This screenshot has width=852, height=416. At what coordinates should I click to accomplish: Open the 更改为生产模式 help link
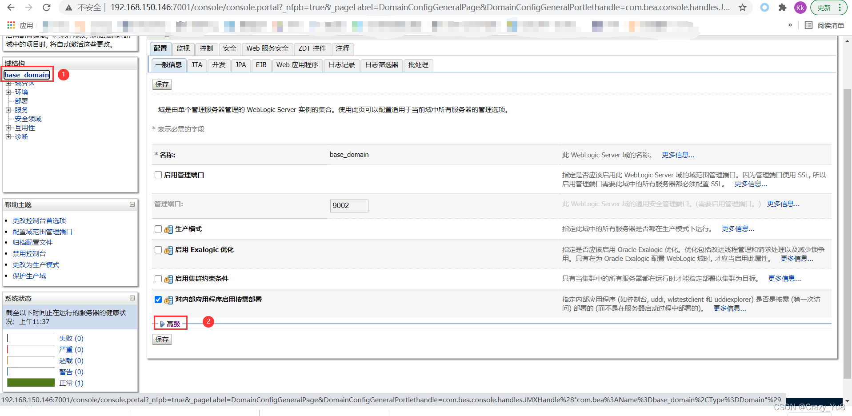[x=36, y=264]
